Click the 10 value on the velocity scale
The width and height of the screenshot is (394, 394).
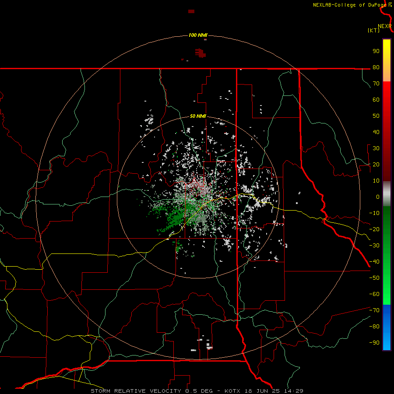point(376,181)
